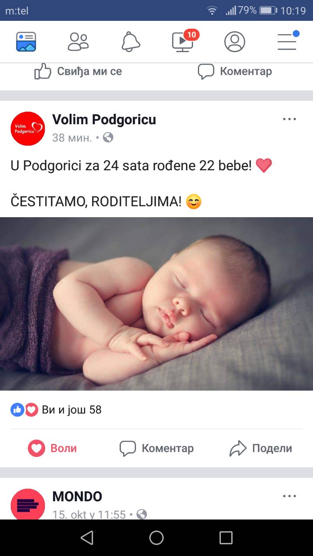Tap Коментар on the upper post

[235, 71]
